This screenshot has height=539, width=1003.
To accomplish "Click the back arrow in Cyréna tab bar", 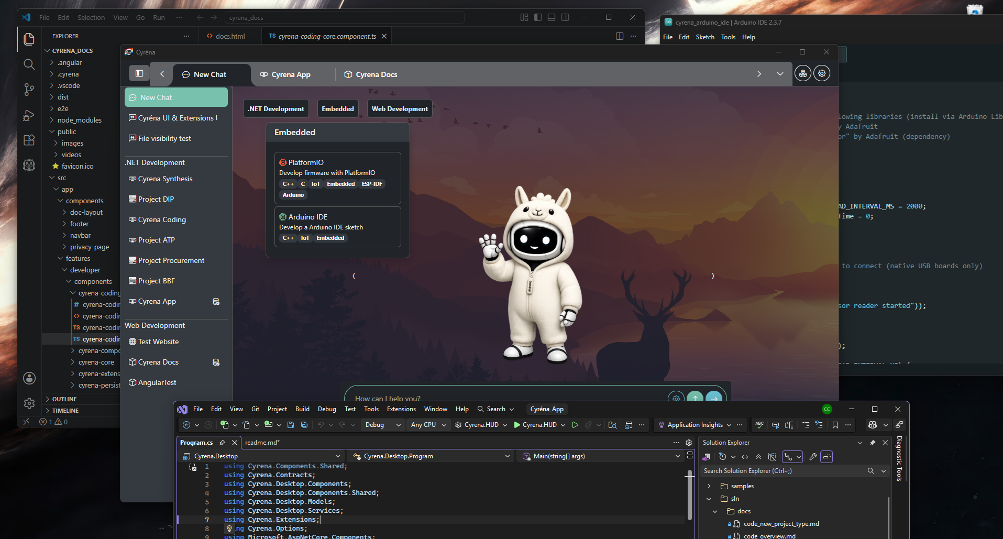I will pos(162,74).
